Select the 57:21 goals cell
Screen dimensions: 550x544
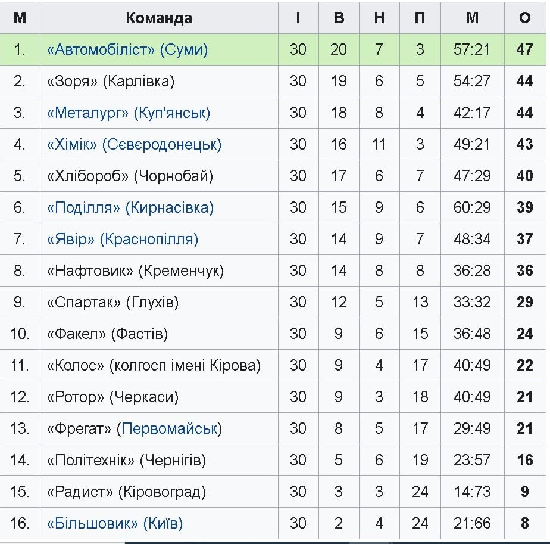coord(472,49)
